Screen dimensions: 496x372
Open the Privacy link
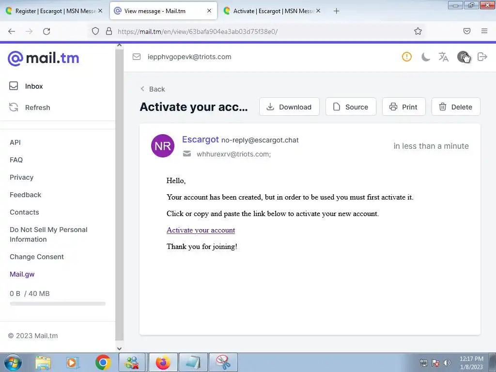[x=21, y=177]
